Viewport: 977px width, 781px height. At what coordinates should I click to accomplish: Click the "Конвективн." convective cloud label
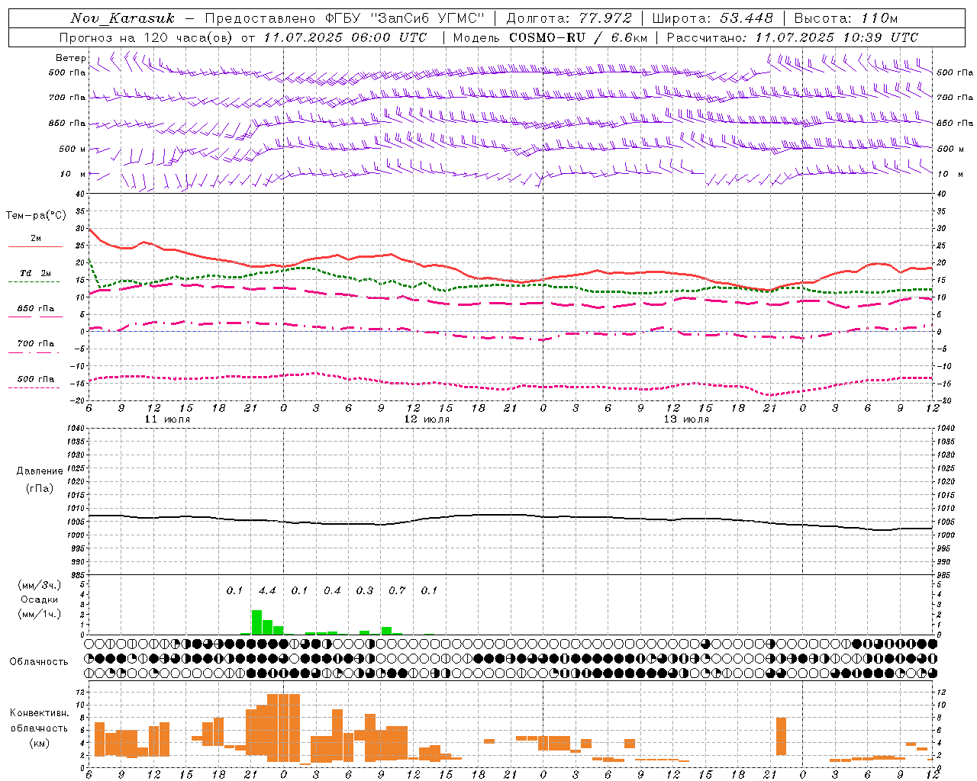[40, 713]
